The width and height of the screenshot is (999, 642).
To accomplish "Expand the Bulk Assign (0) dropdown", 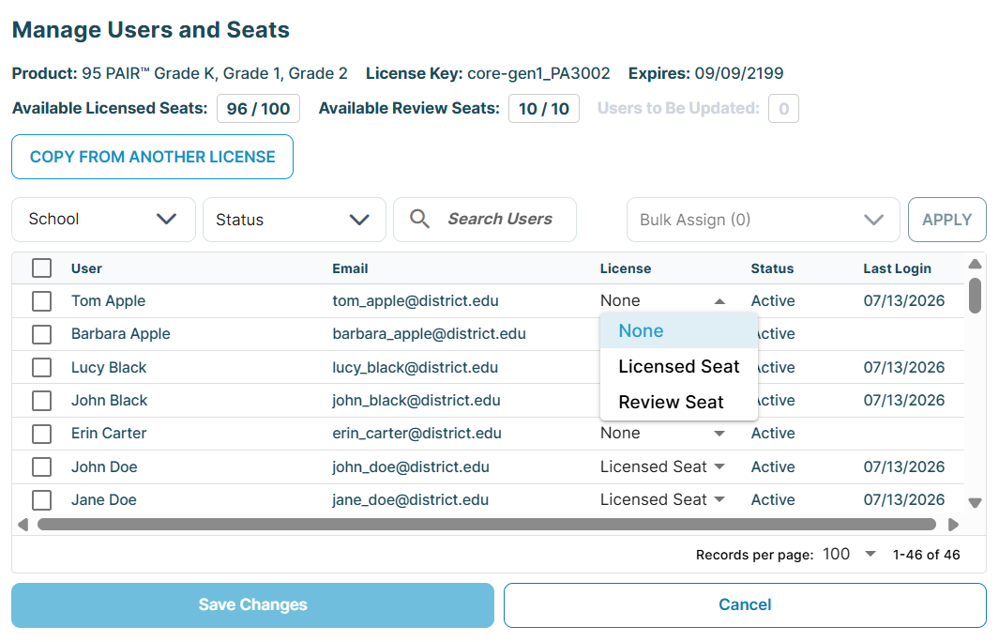I will [764, 220].
